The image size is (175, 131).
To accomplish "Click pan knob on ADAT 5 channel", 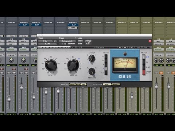I will (24, 60).
